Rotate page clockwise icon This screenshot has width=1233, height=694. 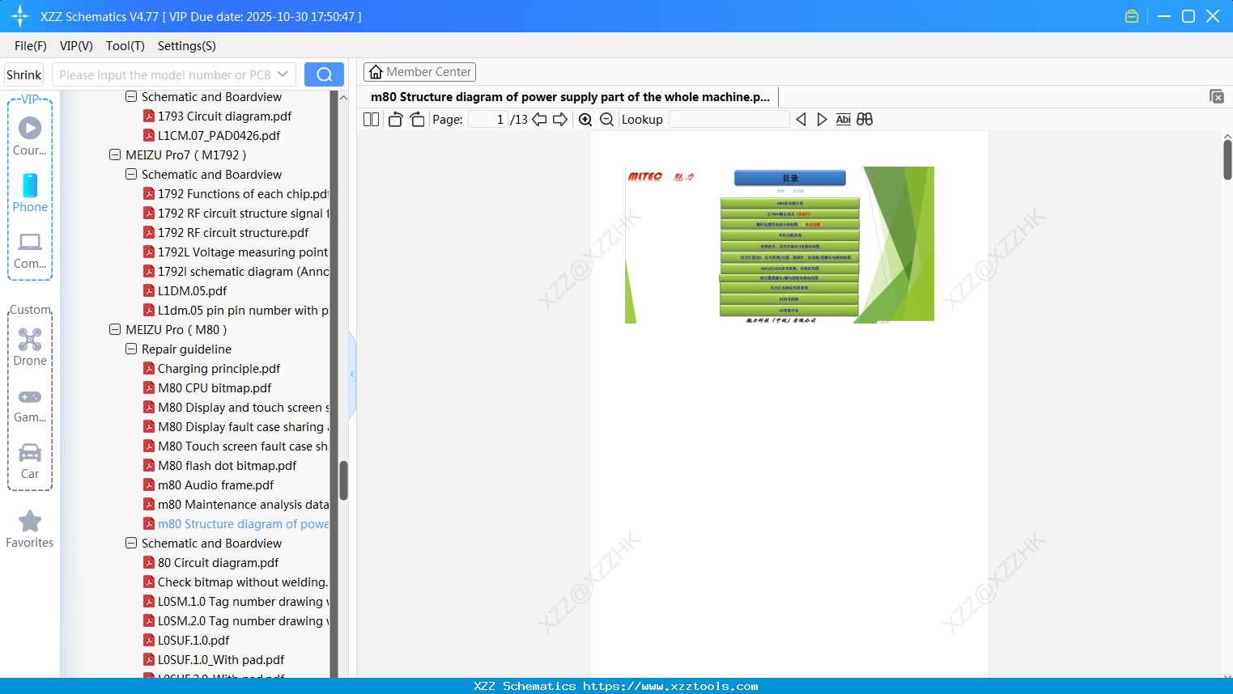417,120
